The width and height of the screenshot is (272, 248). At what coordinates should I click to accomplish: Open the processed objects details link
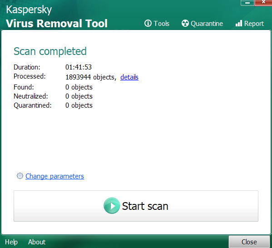(129, 77)
